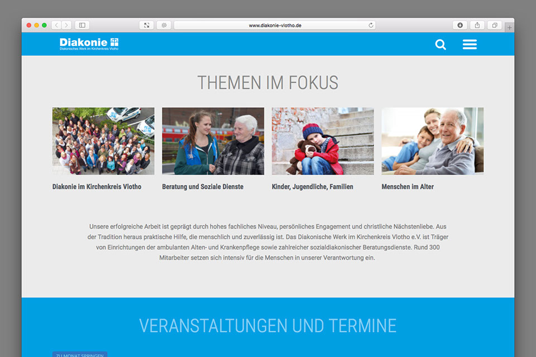This screenshot has width=536, height=357.
Task: Add a new tab with plus button
Action: 509,27
